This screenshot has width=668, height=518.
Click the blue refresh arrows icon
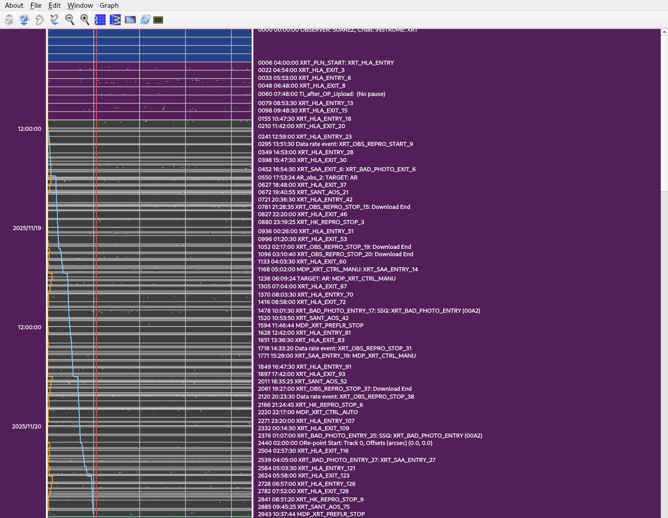[146, 20]
